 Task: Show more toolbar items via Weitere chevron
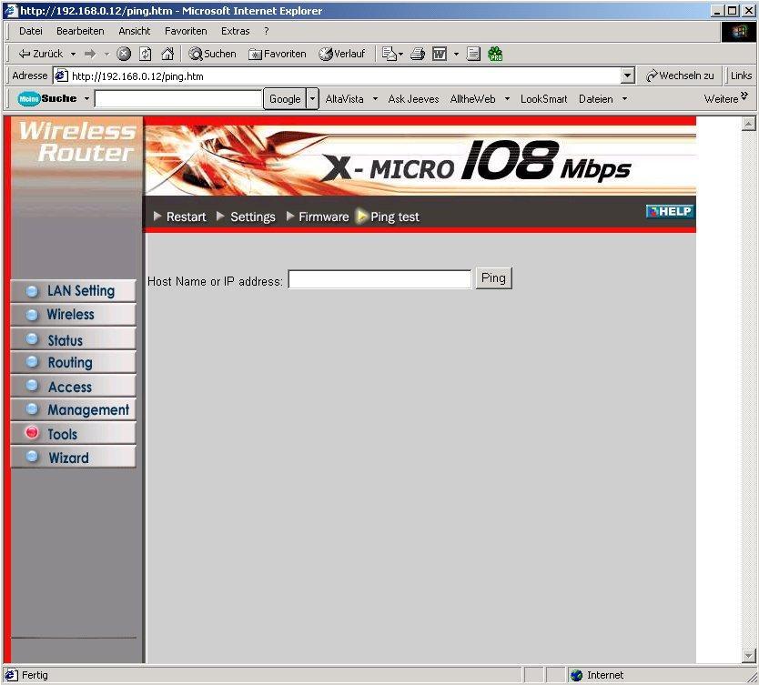tap(725, 98)
